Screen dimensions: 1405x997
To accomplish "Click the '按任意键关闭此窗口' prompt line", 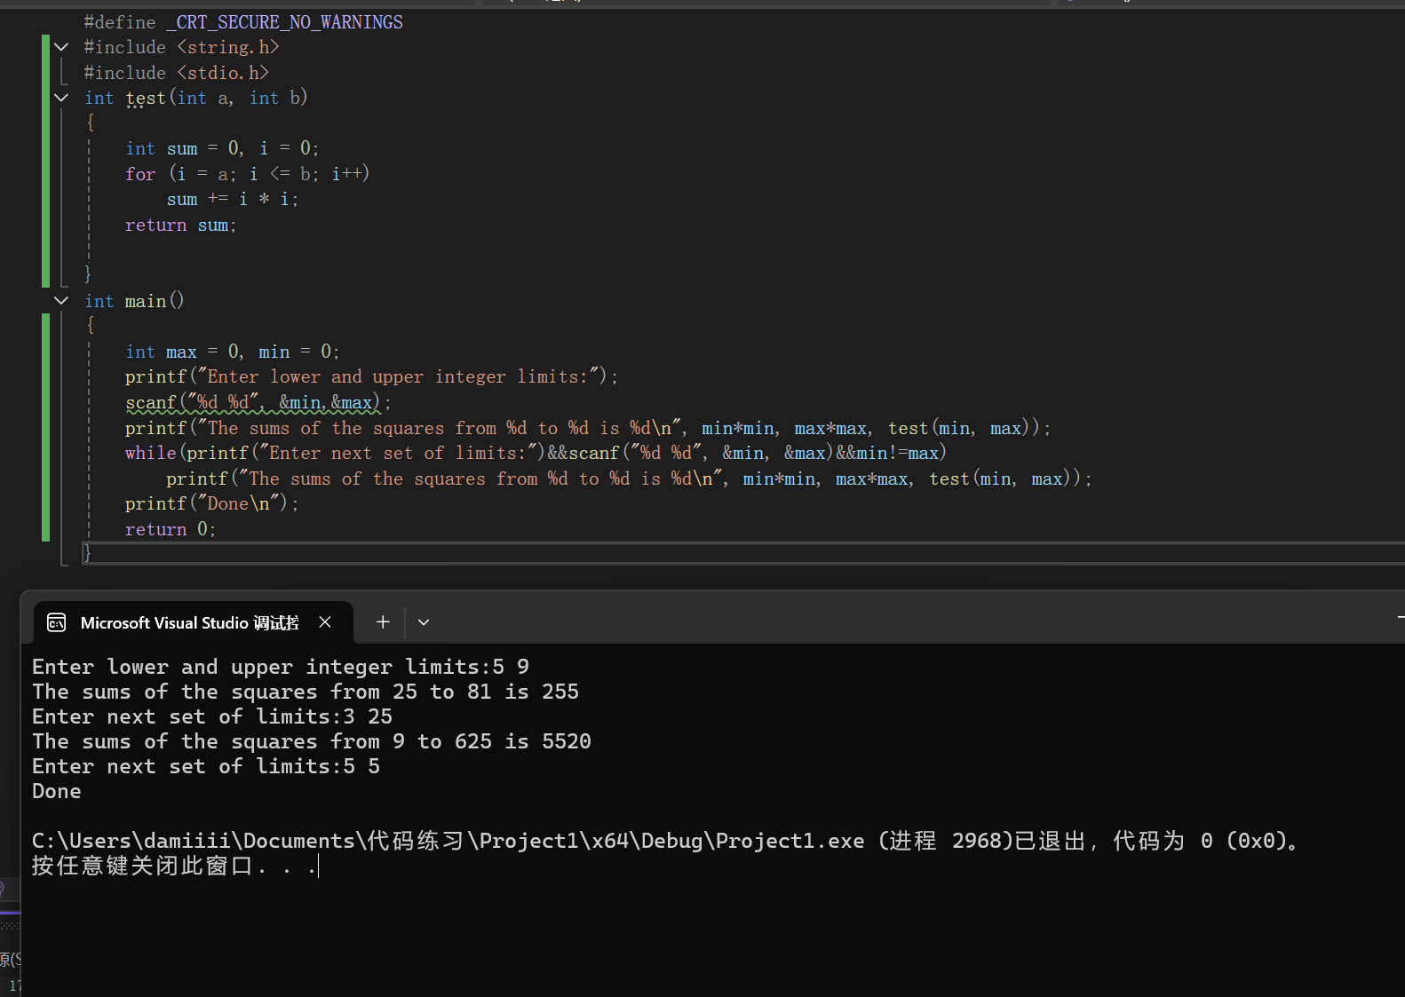I will (175, 866).
